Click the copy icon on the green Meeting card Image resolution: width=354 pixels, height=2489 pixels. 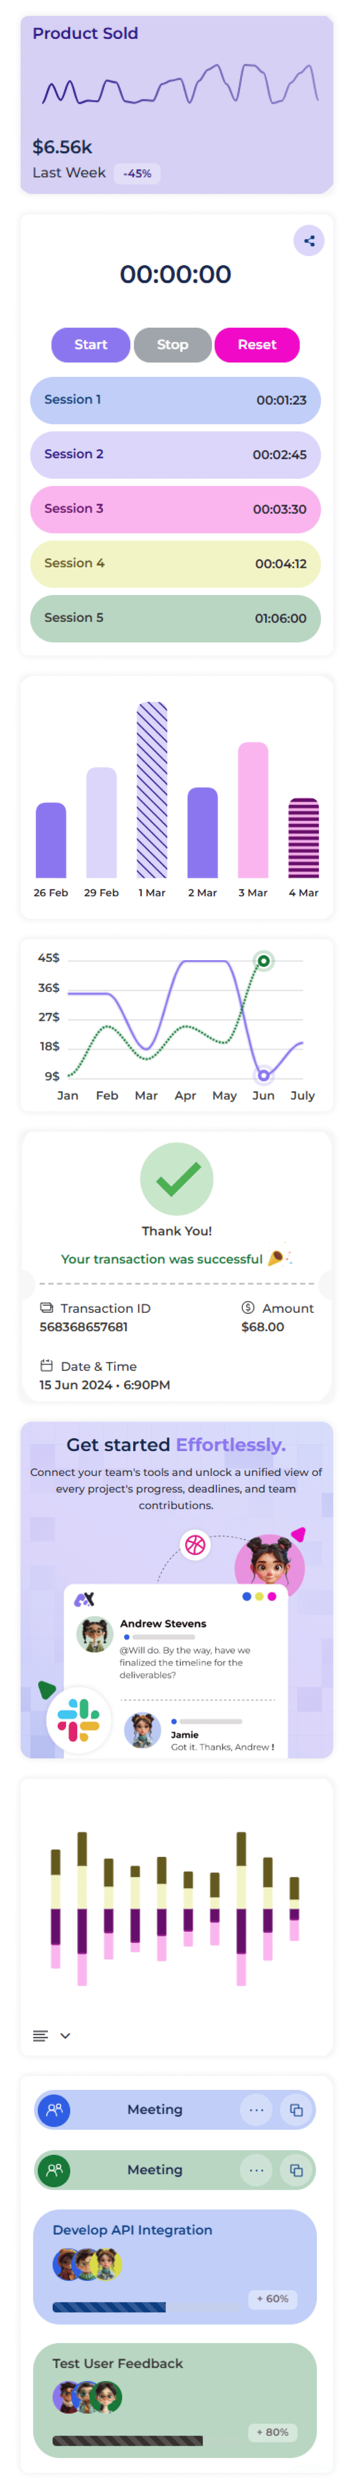pos(296,2170)
